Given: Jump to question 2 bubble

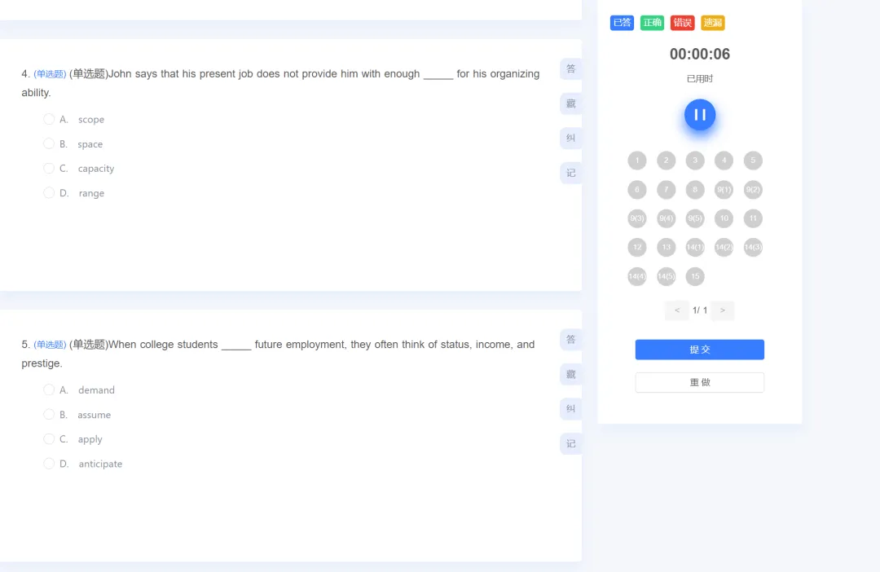Looking at the screenshot, I should 667,161.
